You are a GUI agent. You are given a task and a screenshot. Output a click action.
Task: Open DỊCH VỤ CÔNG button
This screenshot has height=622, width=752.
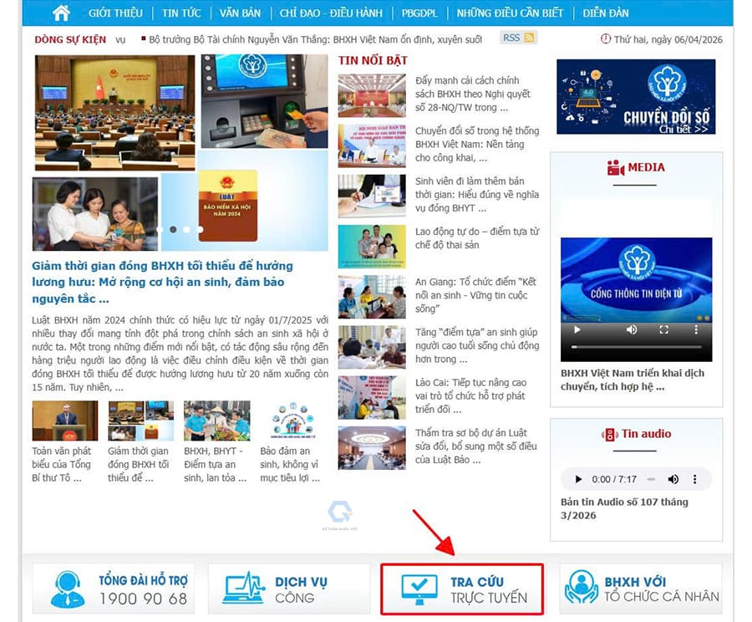click(289, 589)
